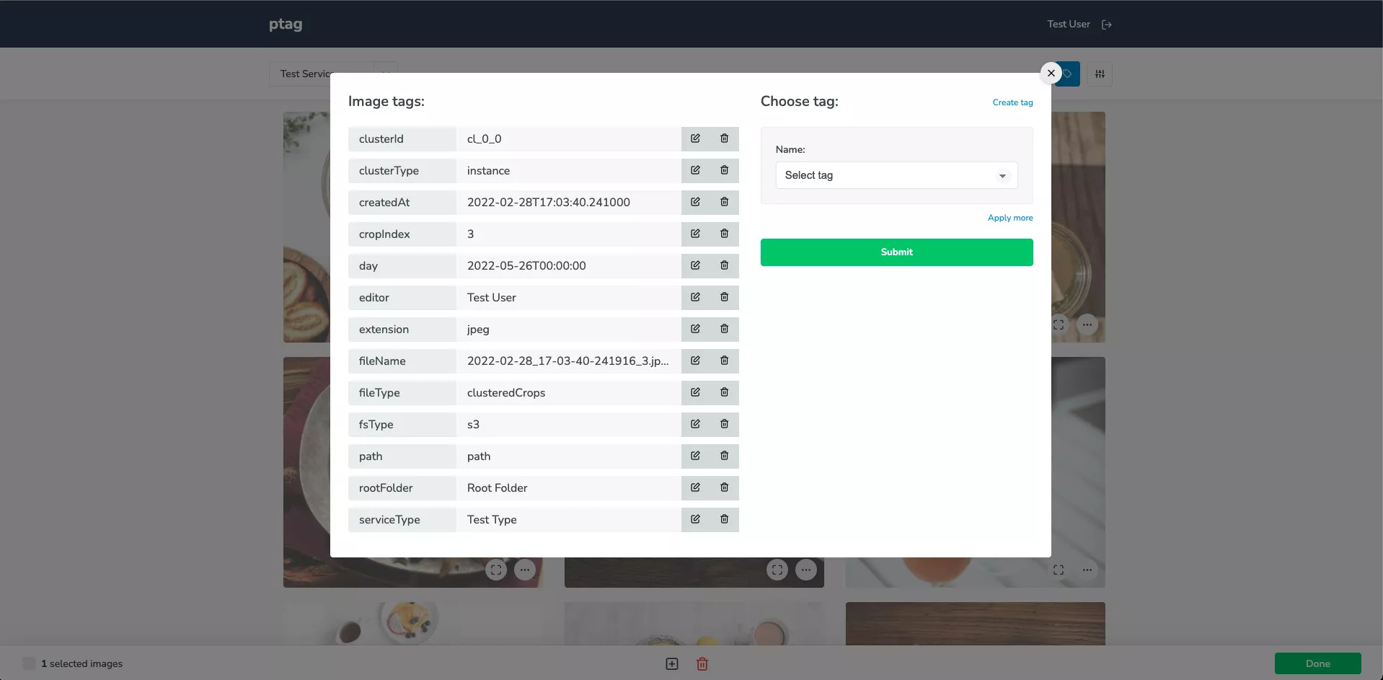Delete the fileName tag
The width and height of the screenshot is (1383, 680).
[x=724, y=361]
